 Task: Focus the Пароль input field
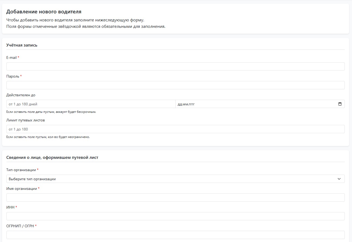tap(175, 85)
